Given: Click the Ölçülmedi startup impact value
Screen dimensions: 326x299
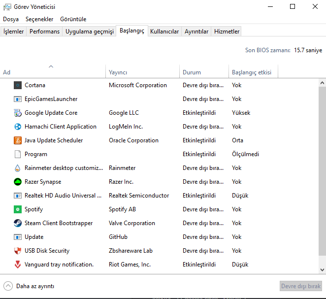Looking at the screenshot, I should tap(245, 154).
